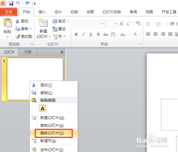Toggle Align Text Right
The height and width of the screenshot is (152, 178).
(163, 34)
